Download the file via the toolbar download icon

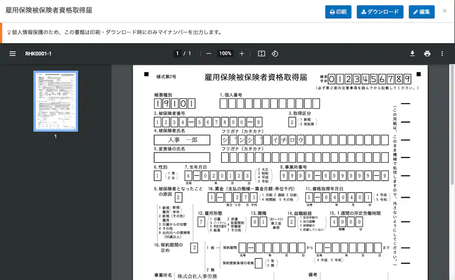[412, 54]
